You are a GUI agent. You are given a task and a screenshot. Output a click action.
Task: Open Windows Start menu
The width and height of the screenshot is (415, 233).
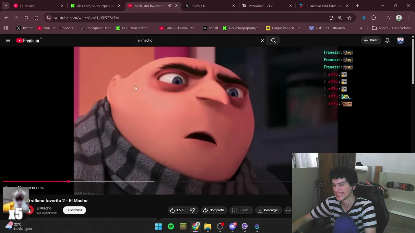[x=159, y=227]
